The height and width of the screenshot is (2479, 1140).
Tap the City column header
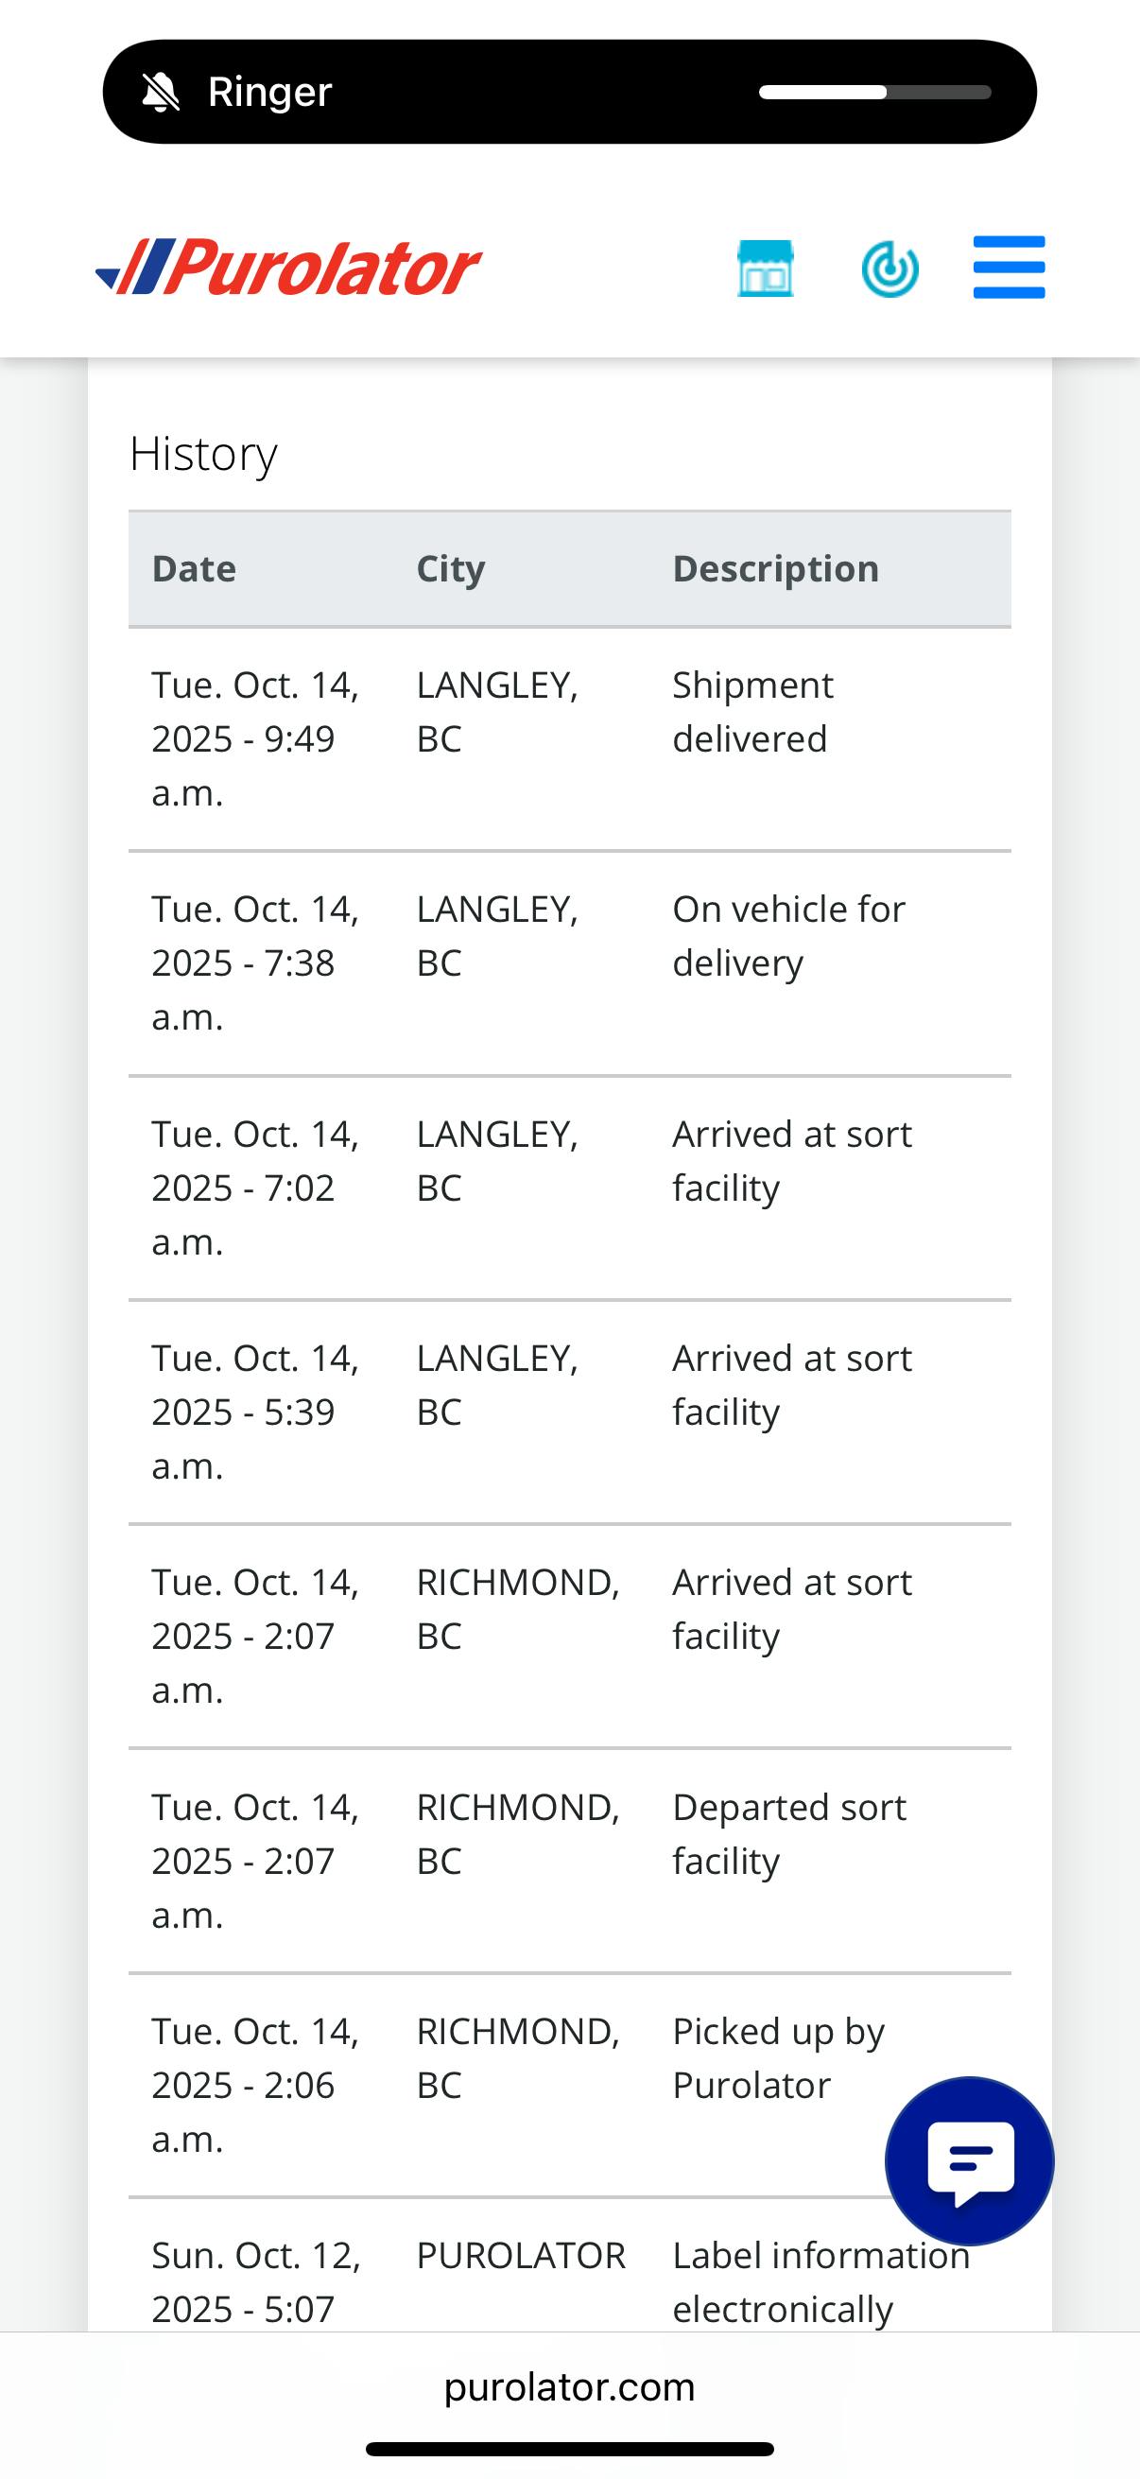[x=450, y=569]
